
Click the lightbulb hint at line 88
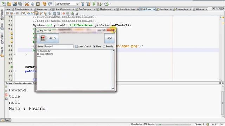[x=12, y=67]
